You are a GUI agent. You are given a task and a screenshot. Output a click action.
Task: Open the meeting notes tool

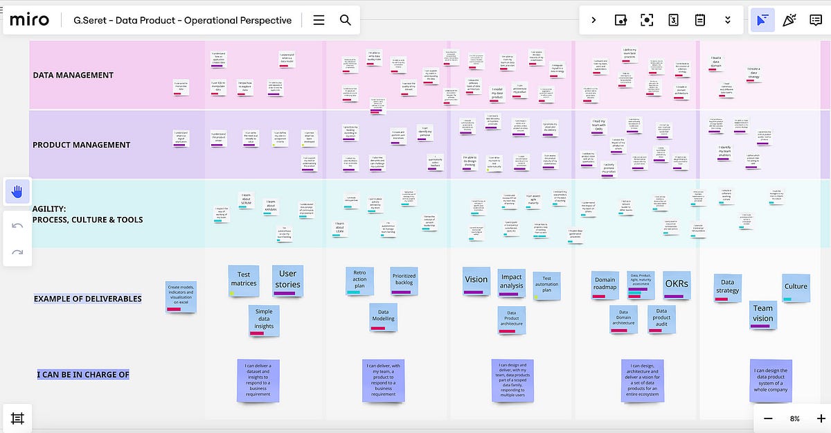point(699,20)
